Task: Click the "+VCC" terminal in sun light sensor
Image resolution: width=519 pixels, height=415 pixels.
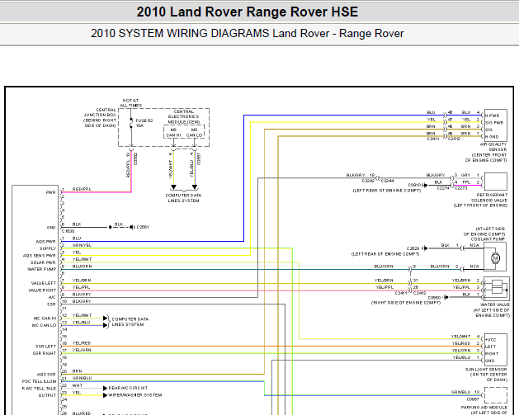Action: pyautogui.click(x=491, y=340)
